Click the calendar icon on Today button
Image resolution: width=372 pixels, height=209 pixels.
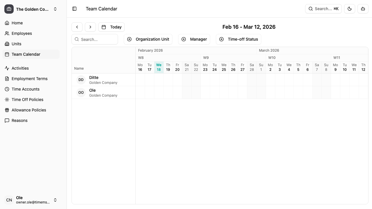coord(104,27)
